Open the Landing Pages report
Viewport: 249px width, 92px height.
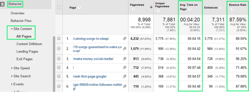(x=27, y=51)
